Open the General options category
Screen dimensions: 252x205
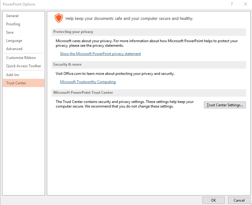point(24,16)
